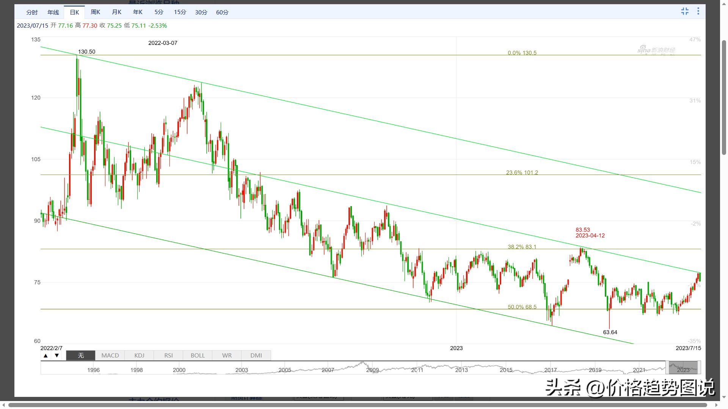Image resolution: width=728 pixels, height=409 pixels.
Task: Click the vertical page scrollbar thumb
Action: [724, 97]
